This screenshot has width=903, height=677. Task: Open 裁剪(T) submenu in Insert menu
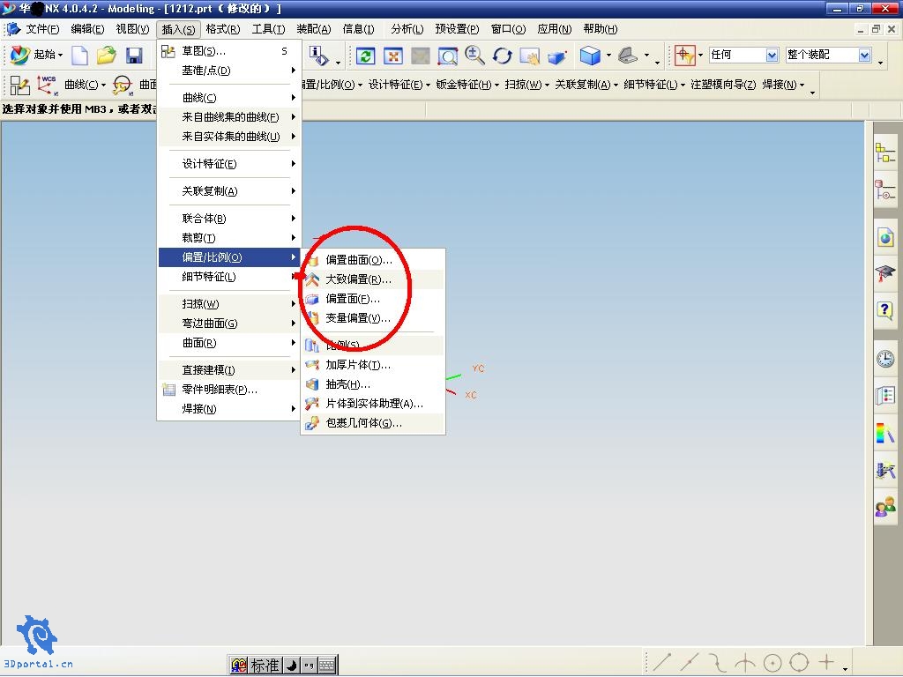pos(228,238)
